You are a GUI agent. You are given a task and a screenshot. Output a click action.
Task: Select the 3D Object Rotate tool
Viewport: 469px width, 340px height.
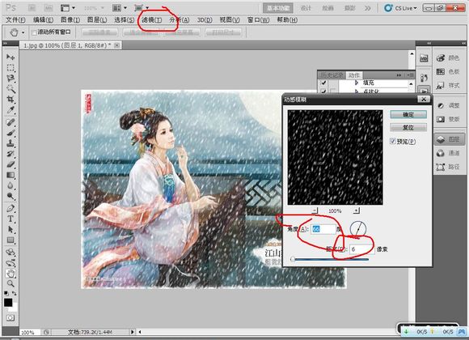(11, 252)
